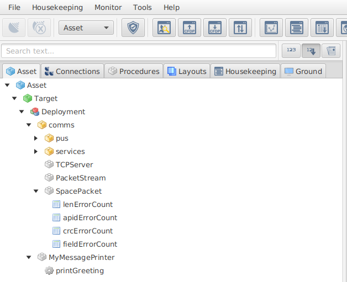Expand the services tree node
Screen dimensions: 347x282
36,151
